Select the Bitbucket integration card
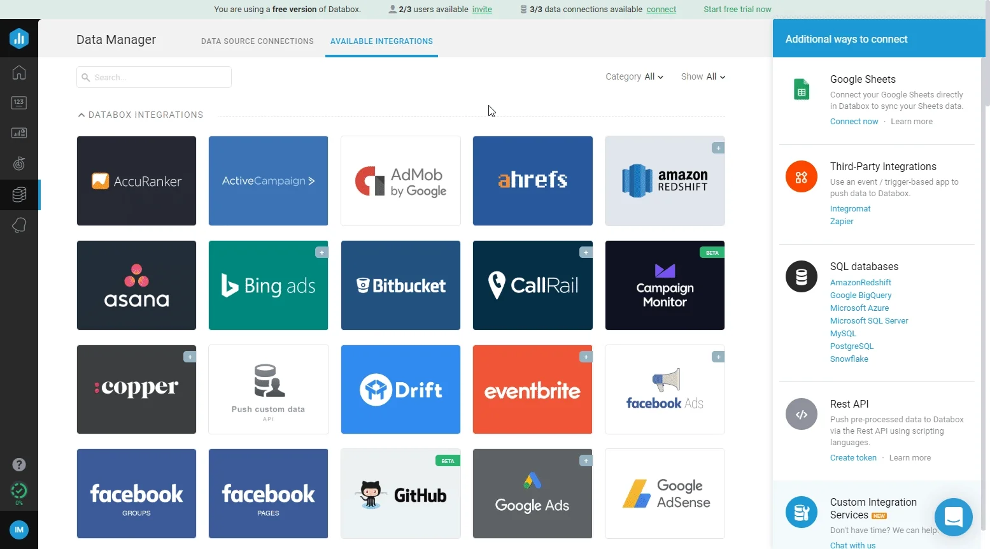The height and width of the screenshot is (549, 990). [x=400, y=285]
